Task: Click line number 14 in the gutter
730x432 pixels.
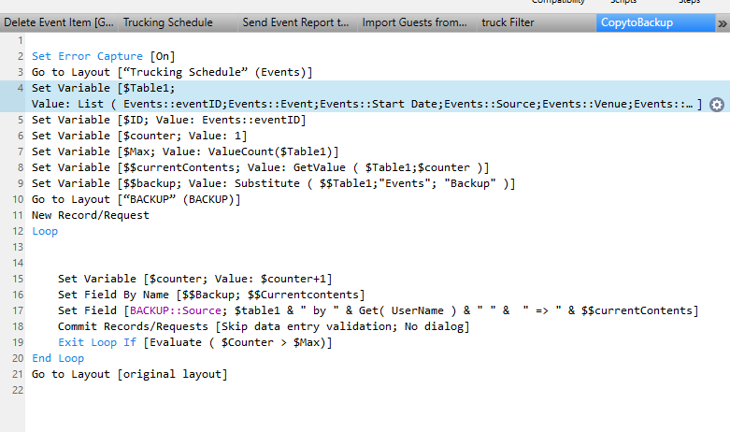Action: tap(18, 263)
